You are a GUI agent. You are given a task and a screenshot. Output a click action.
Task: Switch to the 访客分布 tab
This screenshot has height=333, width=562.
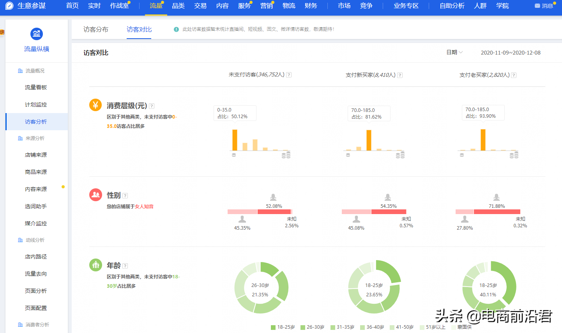96,29
